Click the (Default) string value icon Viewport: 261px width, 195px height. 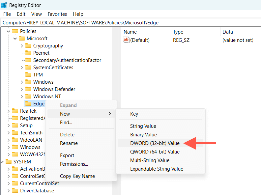point(126,40)
